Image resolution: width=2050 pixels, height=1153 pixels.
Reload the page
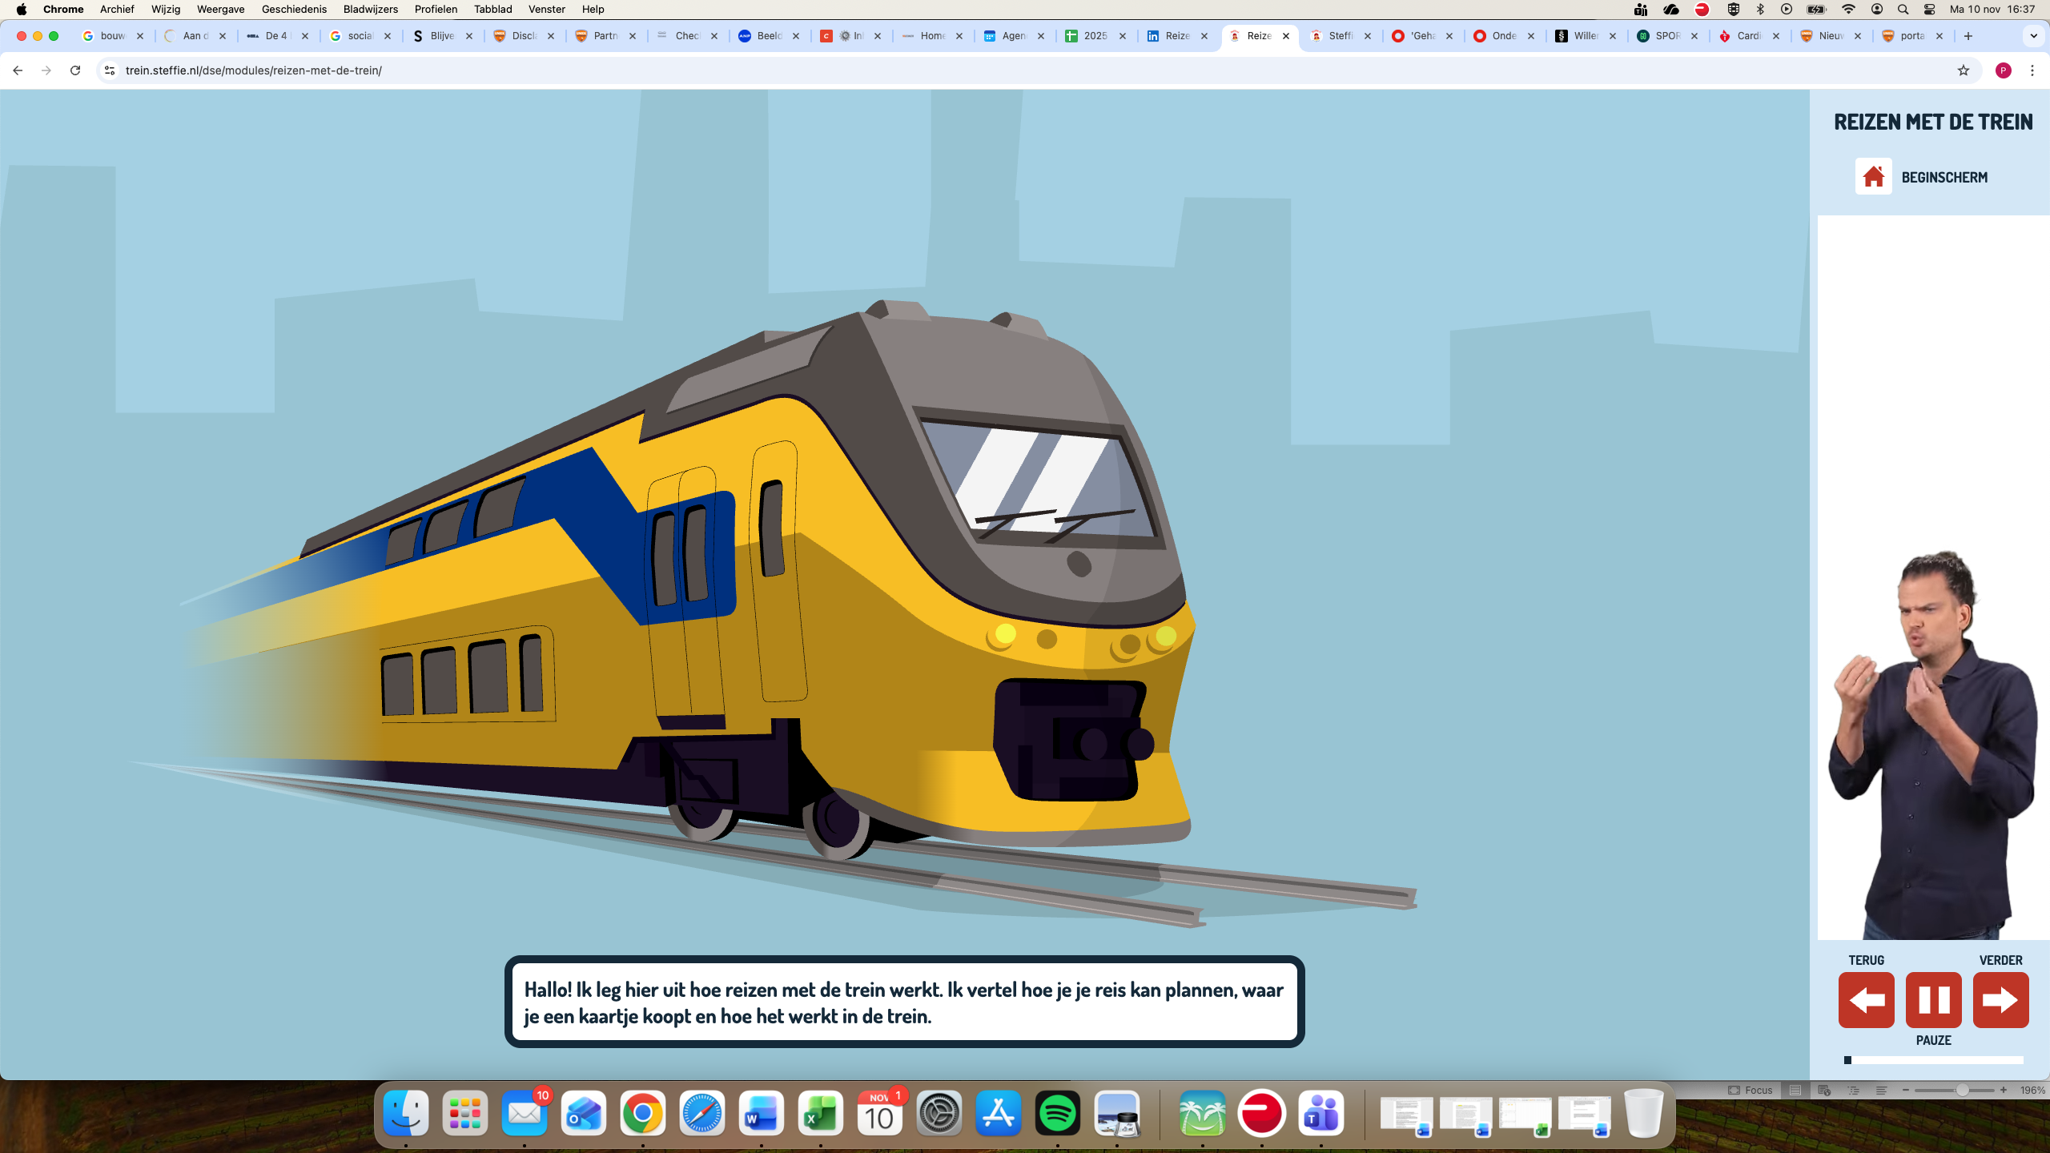(x=75, y=70)
